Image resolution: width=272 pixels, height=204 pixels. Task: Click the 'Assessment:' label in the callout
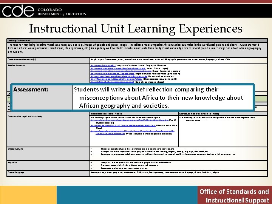pyautogui.click(x=31, y=90)
